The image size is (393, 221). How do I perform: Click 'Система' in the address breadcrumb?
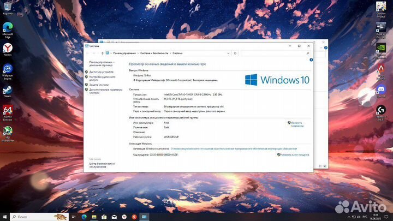pyautogui.click(x=177, y=53)
